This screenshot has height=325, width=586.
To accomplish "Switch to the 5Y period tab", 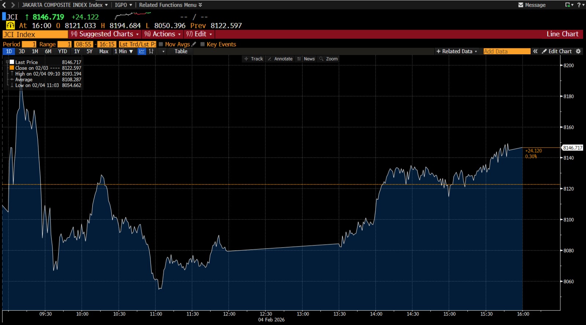I will pos(89,51).
